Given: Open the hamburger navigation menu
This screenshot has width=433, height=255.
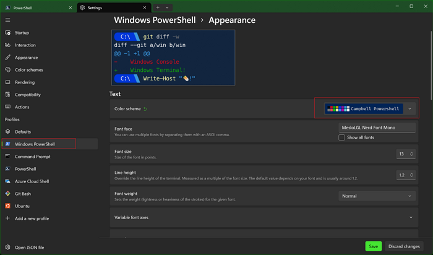Looking at the screenshot, I should pyautogui.click(x=7, y=20).
